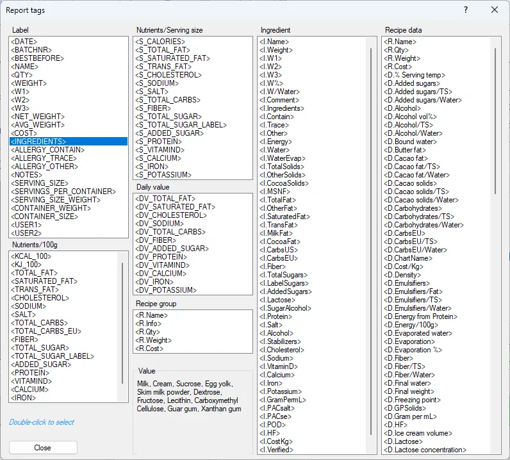Screen dimensions: 510x460
Task: Select the <I.GramPermL> tag
Action: 283,400
